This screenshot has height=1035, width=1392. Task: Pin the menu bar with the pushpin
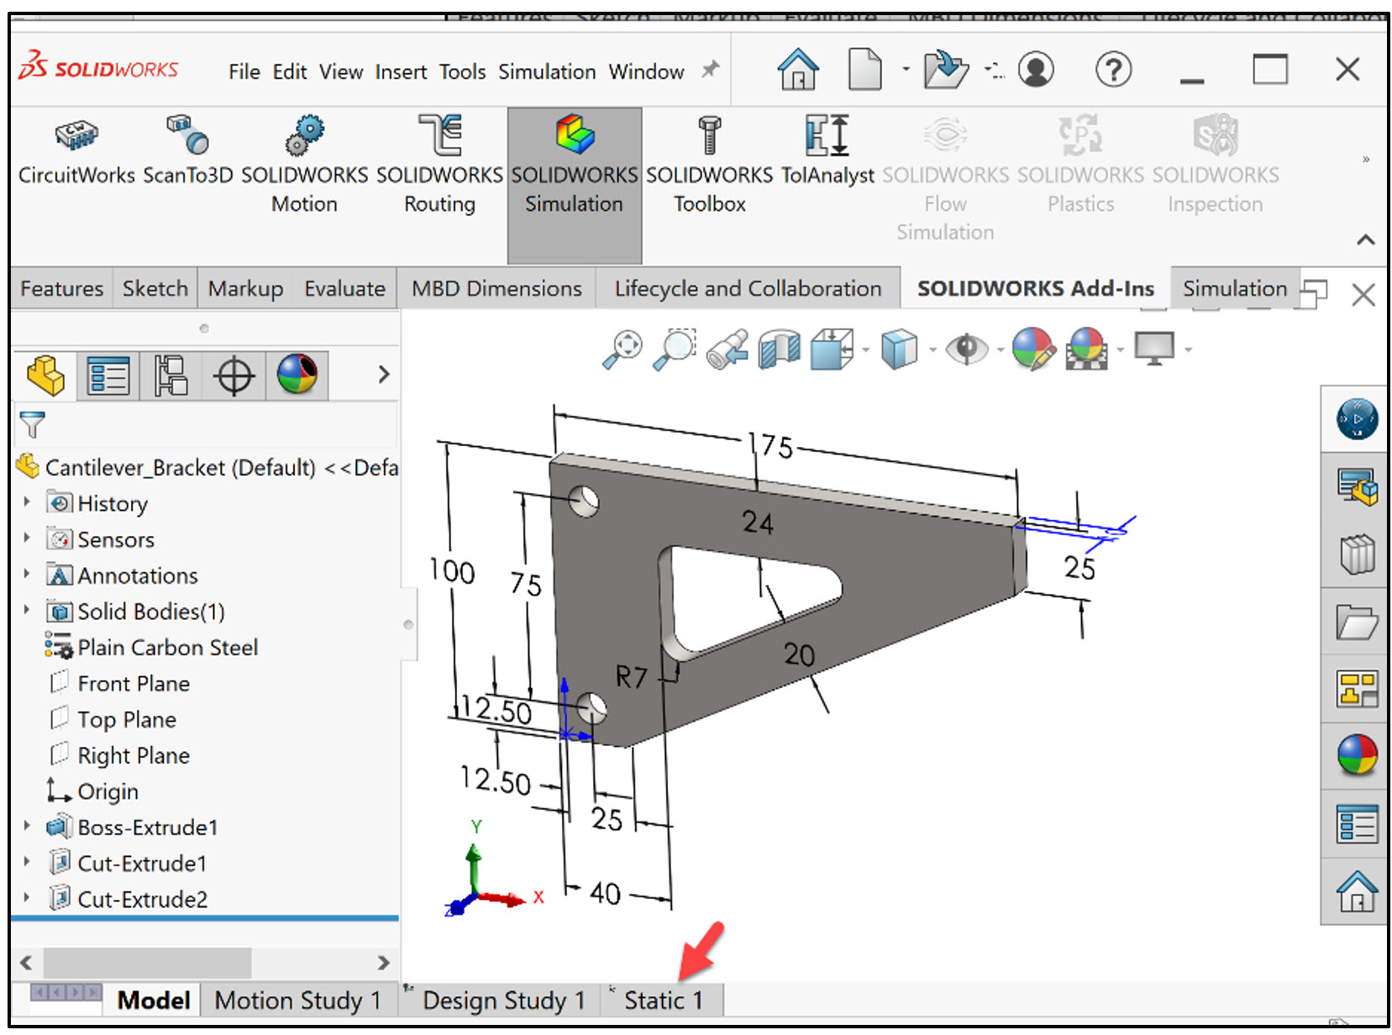coord(708,71)
